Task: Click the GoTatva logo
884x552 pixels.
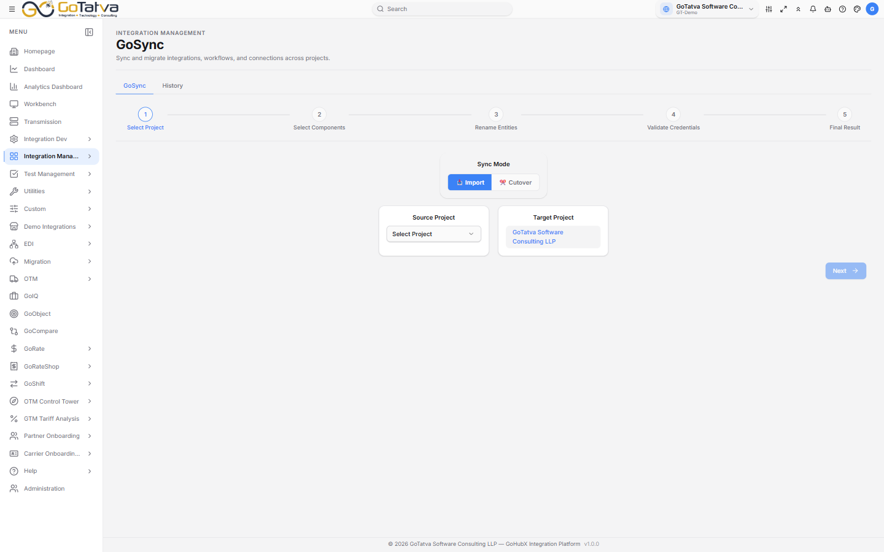Action: 70,9
